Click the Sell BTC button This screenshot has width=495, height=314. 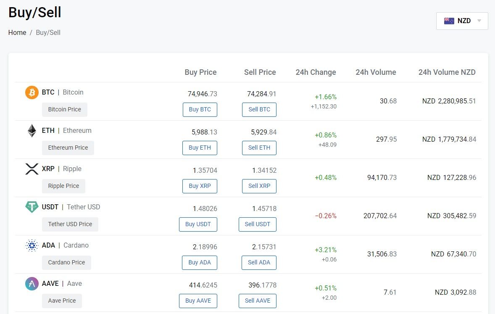tap(259, 110)
